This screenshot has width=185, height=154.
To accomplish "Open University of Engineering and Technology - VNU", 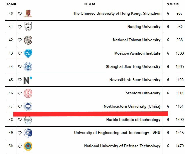I will pyautogui.click(x=117, y=133).
